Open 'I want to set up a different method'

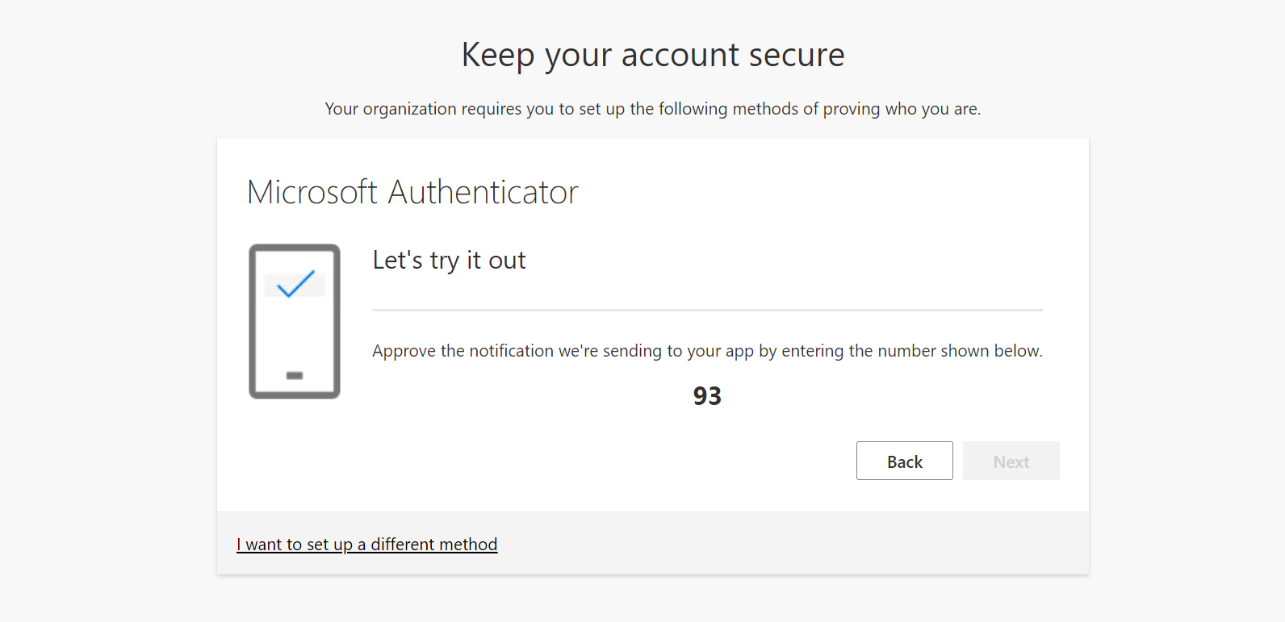point(366,545)
